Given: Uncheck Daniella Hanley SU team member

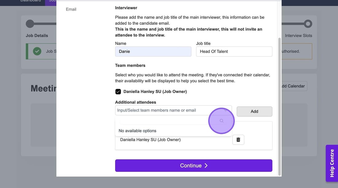Looking at the screenshot, I should [x=118, y=92].
